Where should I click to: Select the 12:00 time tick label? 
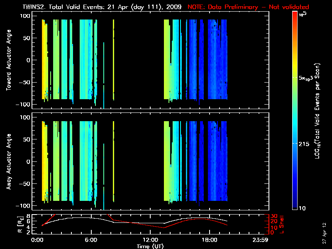[x=150, y=240]
